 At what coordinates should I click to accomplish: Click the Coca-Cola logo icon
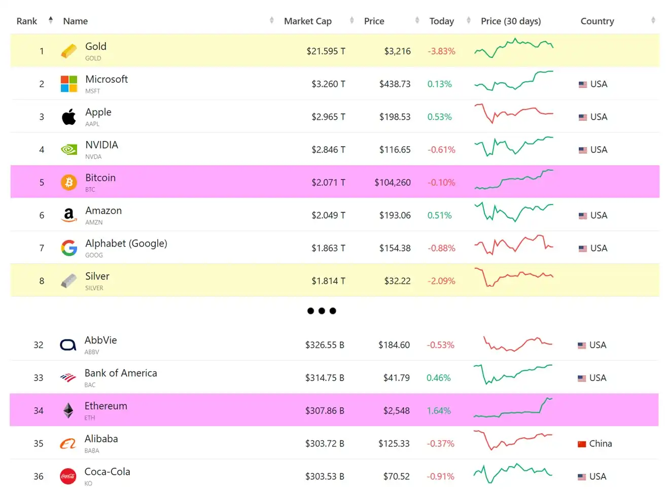click(68, 476)
